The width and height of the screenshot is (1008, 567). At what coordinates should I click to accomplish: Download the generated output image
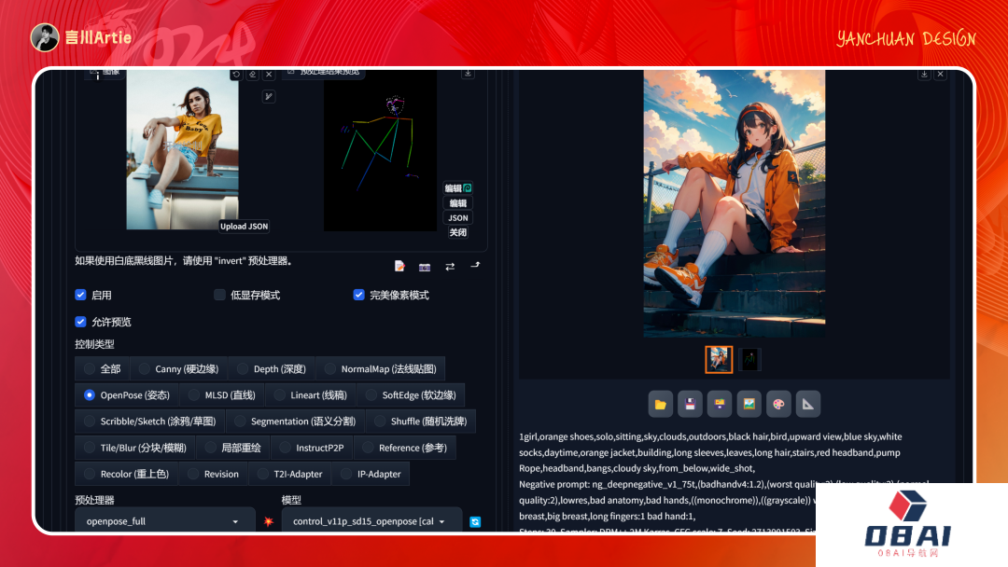tap(924, 74)
